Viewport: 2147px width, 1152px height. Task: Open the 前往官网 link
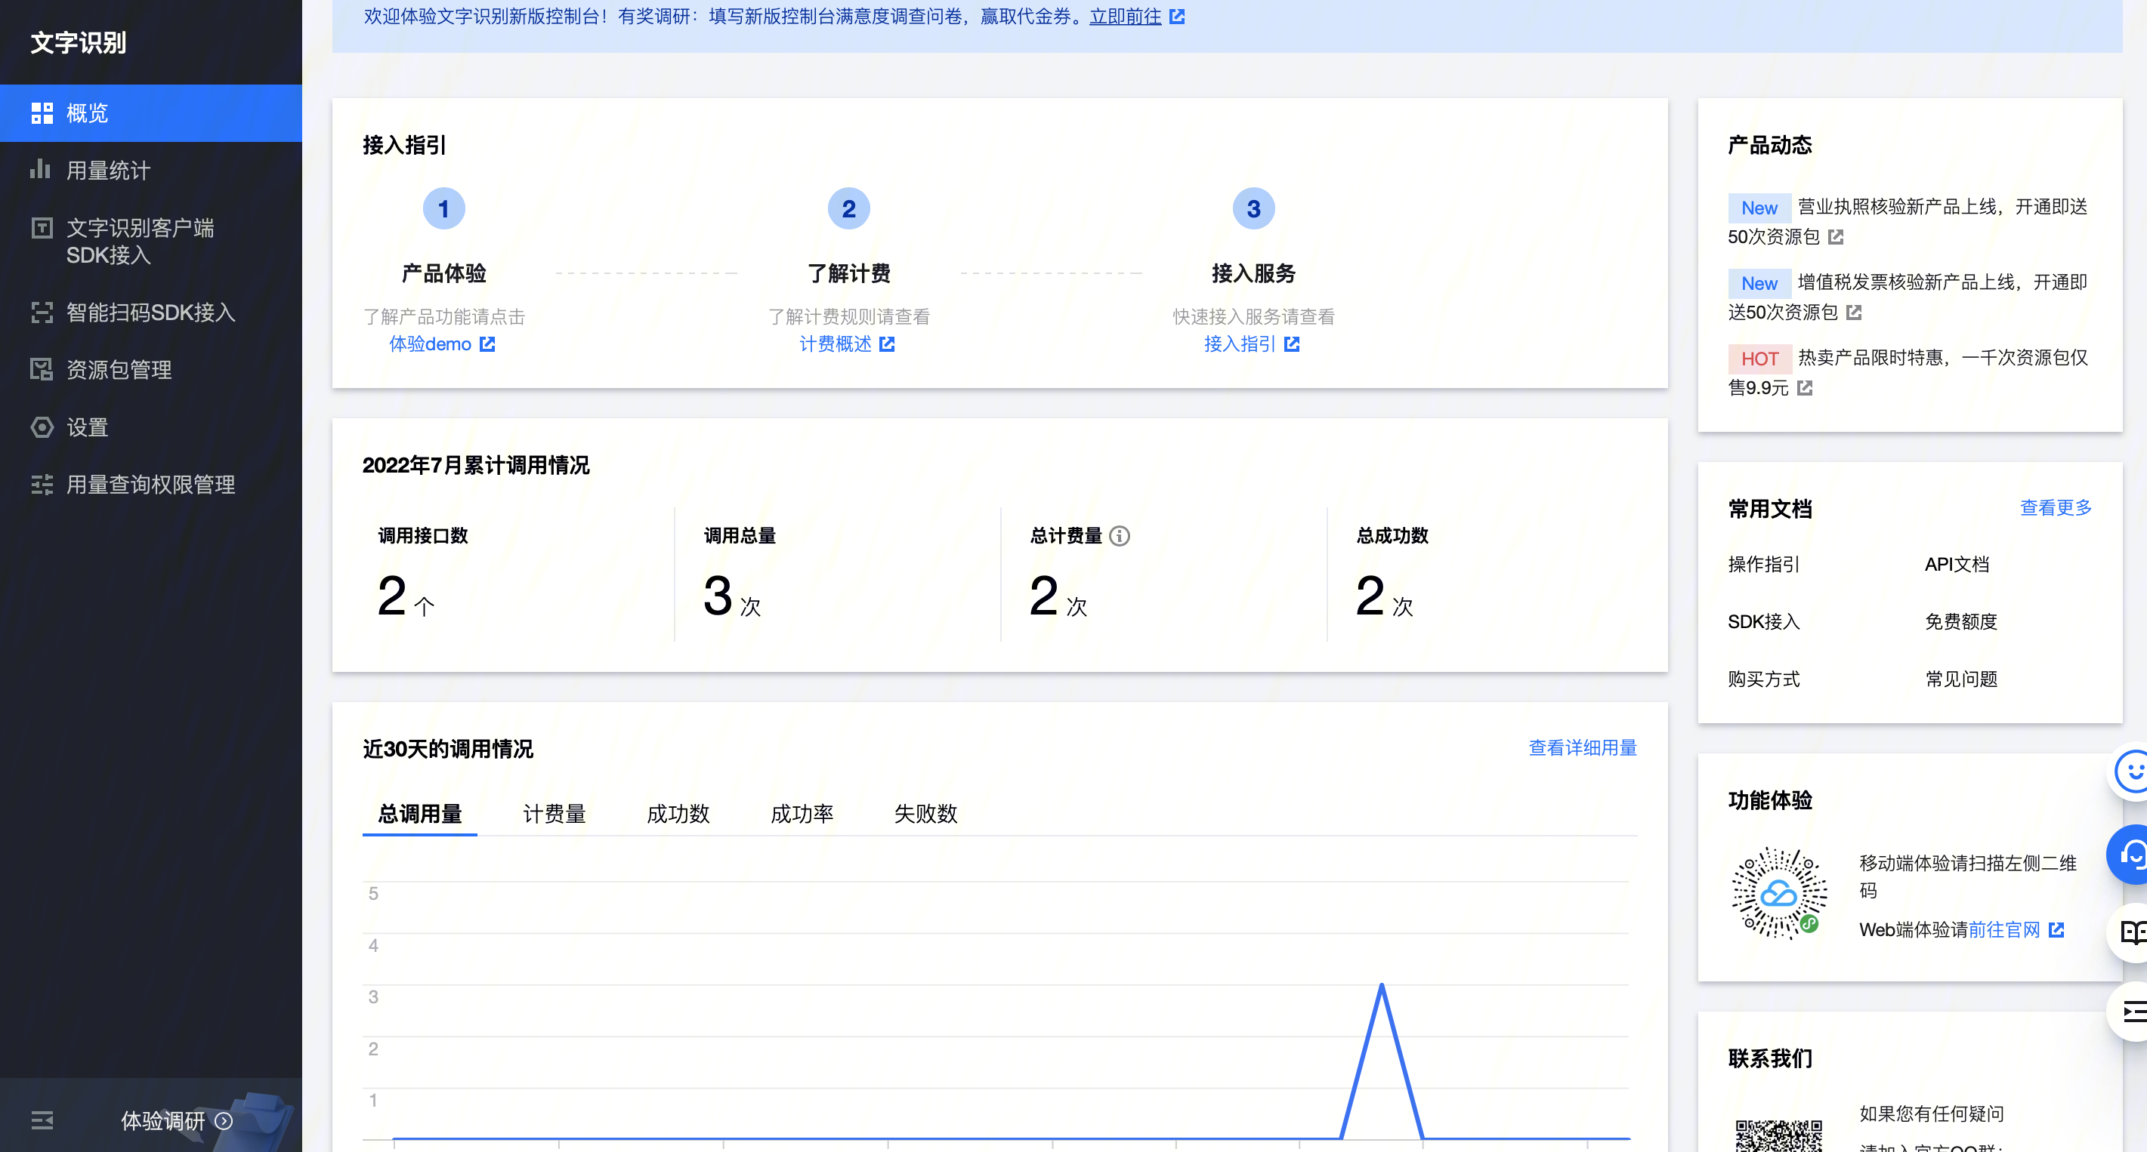(2003, 929)
